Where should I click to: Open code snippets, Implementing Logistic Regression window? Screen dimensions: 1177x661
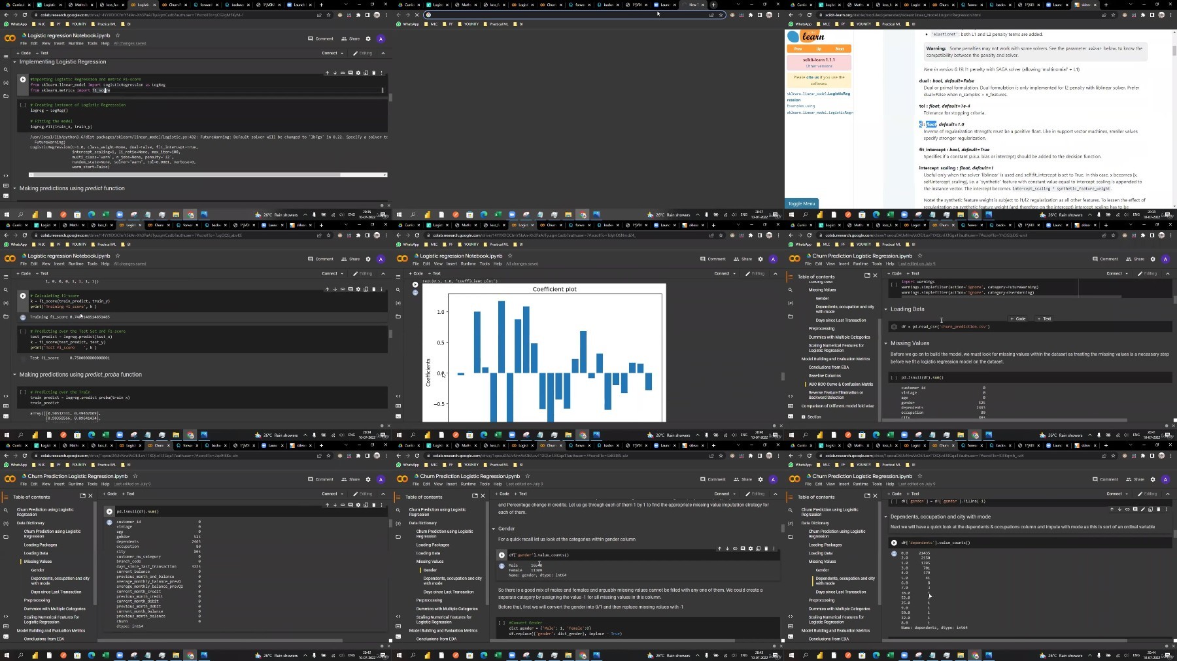(x=6, y=175)
